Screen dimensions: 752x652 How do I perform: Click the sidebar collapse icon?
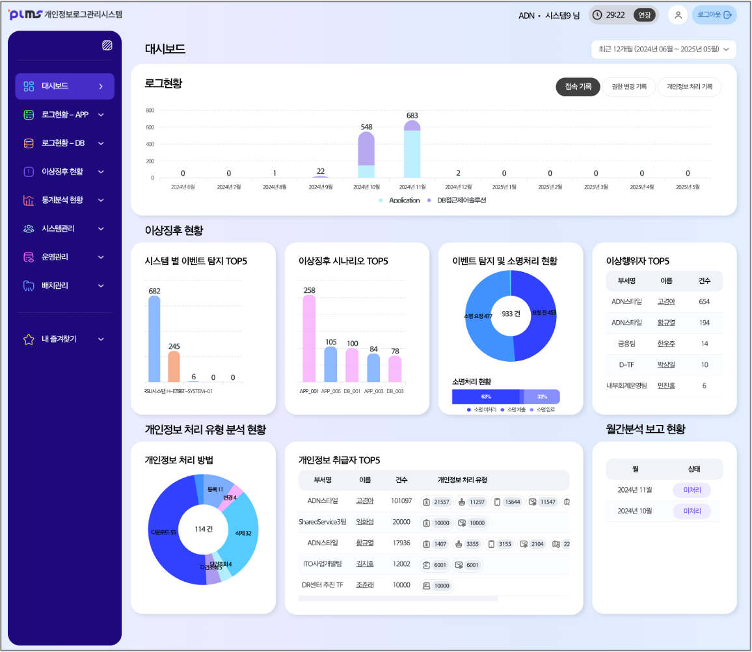[x=107, y=46]
